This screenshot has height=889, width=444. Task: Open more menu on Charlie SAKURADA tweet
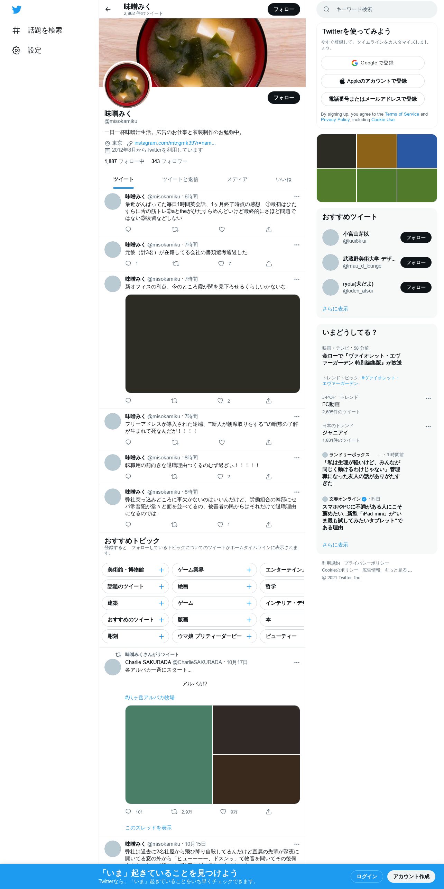297,662
